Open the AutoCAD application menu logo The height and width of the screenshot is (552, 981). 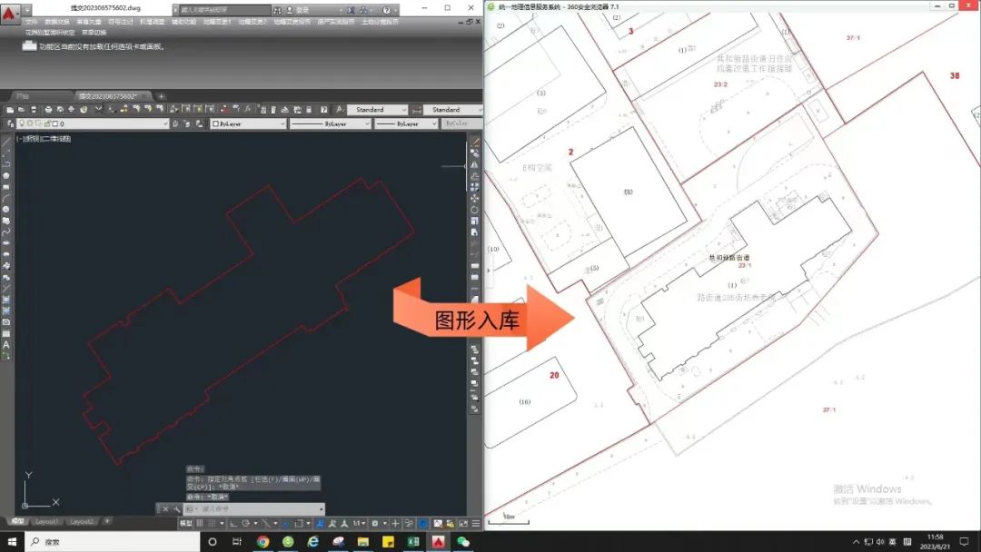point(9,9)
